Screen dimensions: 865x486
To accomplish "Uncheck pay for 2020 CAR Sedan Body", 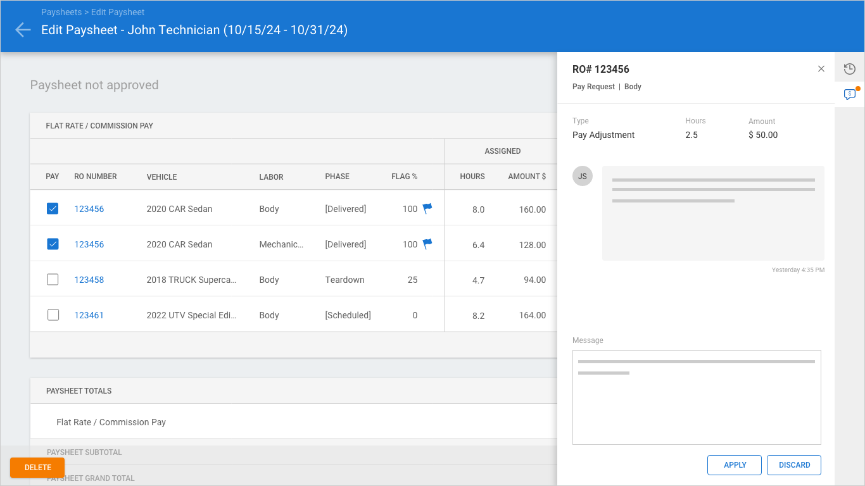I will click(x=53, y=208).
